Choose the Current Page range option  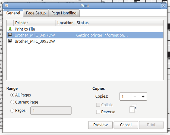[x=12, y=102]
